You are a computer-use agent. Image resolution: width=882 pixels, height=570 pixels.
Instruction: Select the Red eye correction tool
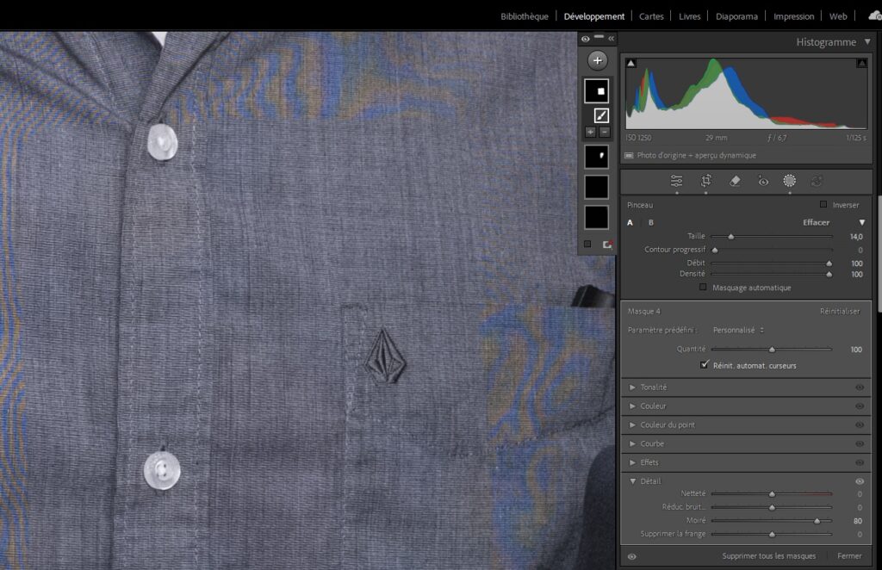tap(762, 181)
